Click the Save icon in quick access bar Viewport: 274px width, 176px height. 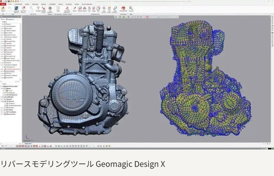click(x=9, y=1)
